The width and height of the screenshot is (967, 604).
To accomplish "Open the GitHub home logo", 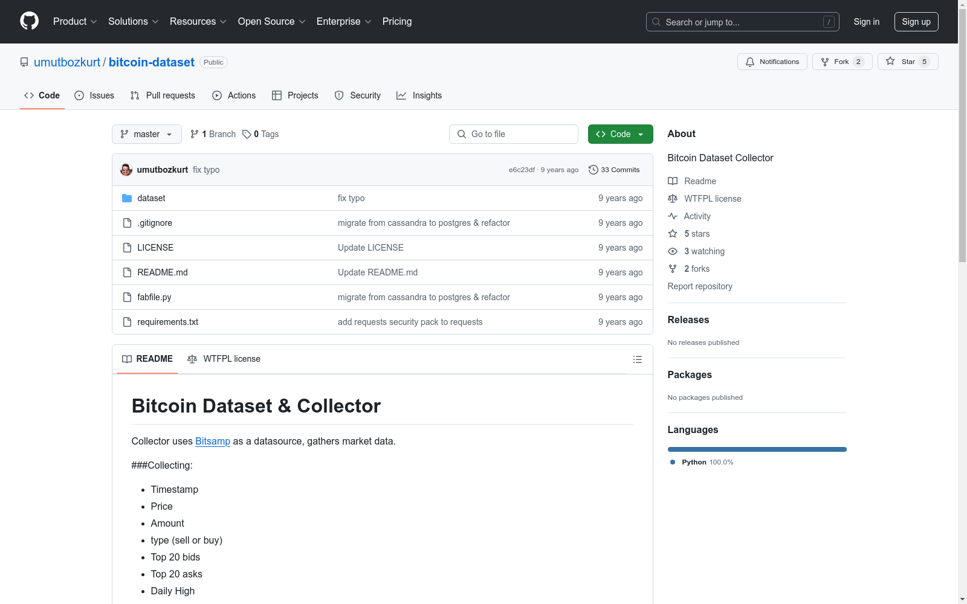I will pyautogui.click(x=29, y=21).
